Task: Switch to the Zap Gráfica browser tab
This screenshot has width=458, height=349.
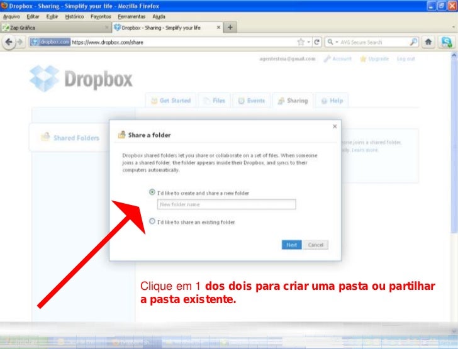Action: pos(55,28)
